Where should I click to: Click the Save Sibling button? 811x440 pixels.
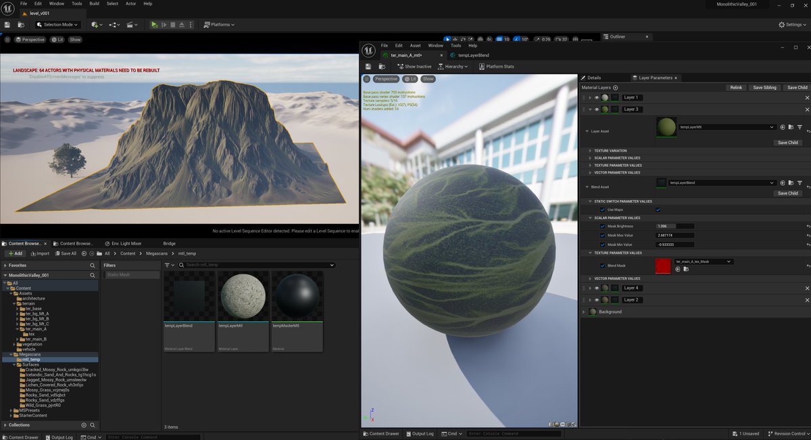[765, 88]
